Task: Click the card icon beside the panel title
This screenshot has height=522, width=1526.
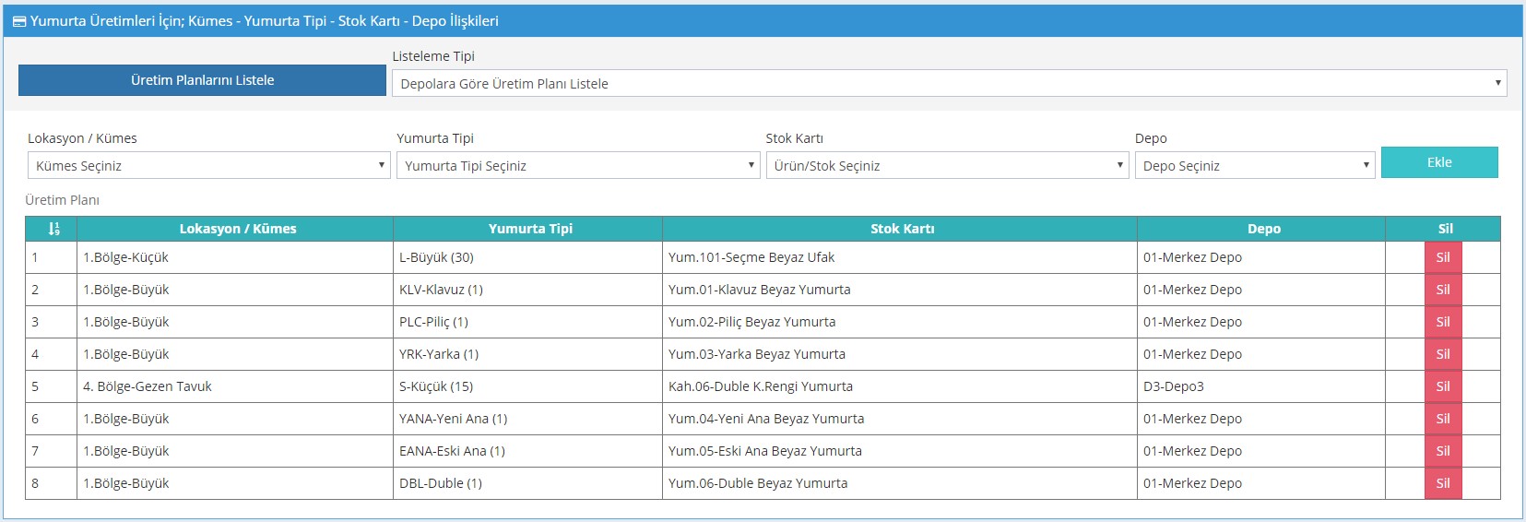Action: point(19,21)
